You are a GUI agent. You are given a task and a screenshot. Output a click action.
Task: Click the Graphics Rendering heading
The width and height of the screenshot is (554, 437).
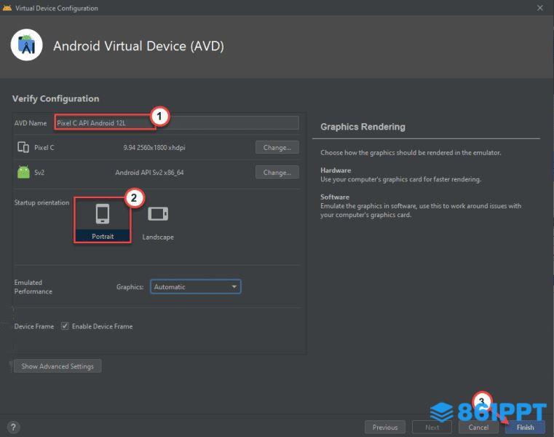(x=363, y=127)
